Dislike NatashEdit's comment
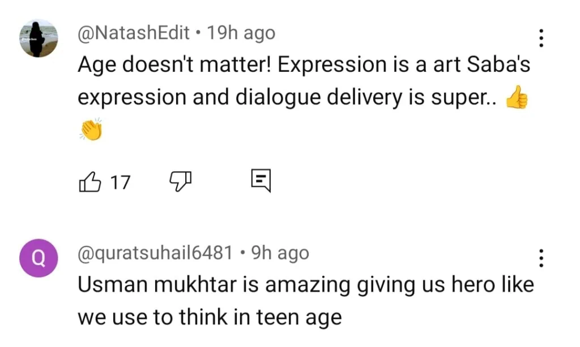 coord(181,182)
